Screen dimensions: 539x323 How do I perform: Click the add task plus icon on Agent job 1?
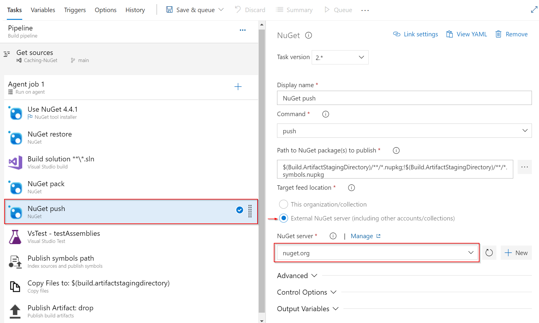[238, 87]
